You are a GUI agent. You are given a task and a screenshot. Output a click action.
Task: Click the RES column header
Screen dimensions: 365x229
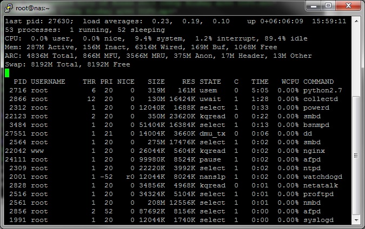tap(189, 82)
